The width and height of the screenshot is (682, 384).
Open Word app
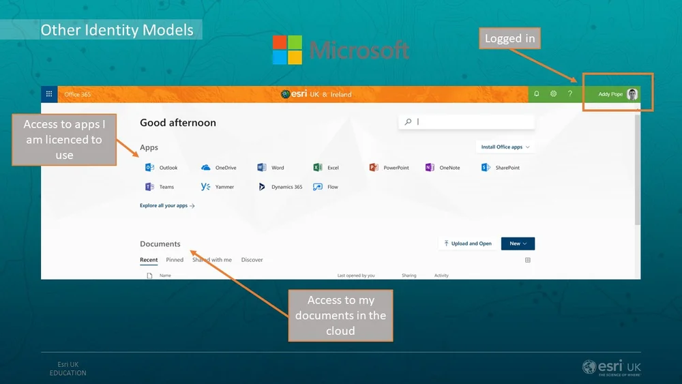coord(271,167)
